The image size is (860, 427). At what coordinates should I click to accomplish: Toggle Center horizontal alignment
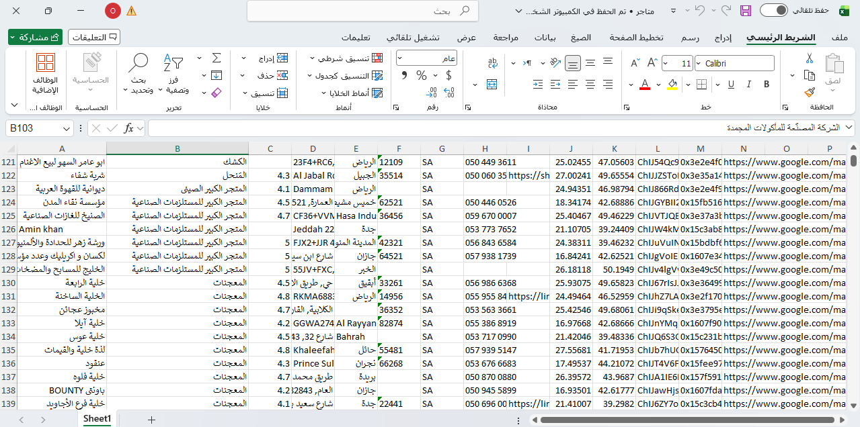click(x=590, y=84)
